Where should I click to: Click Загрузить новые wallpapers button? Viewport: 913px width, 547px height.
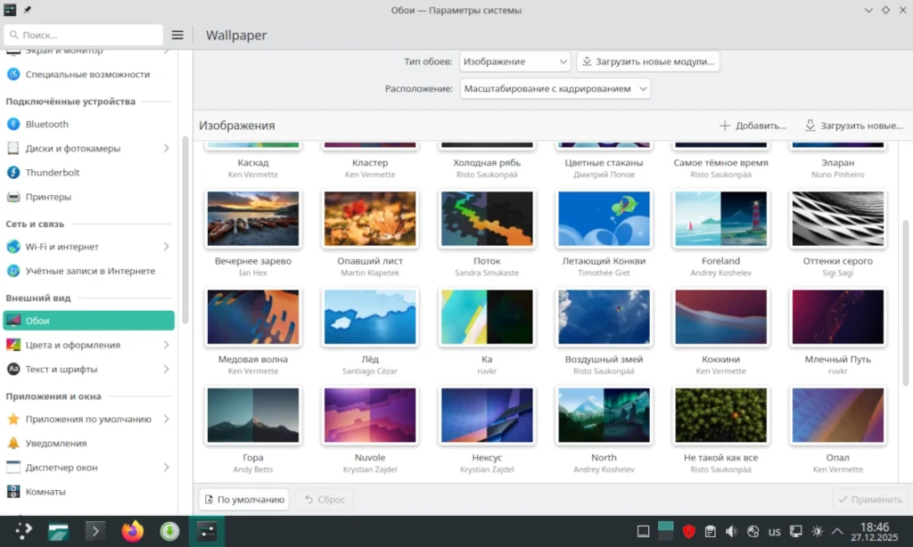853,126
